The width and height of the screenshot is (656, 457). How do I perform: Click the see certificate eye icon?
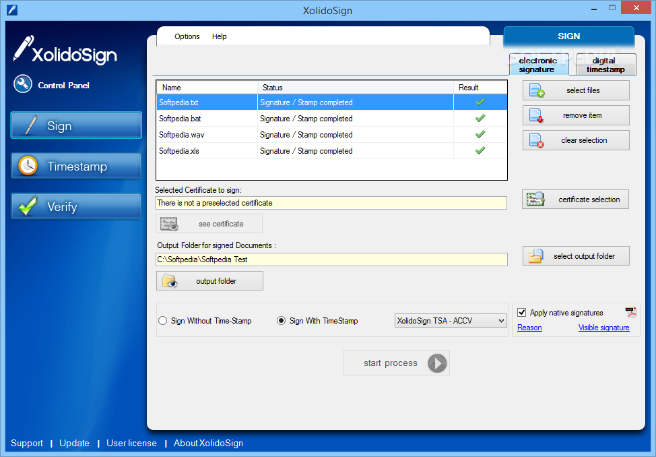coord(169,224)
